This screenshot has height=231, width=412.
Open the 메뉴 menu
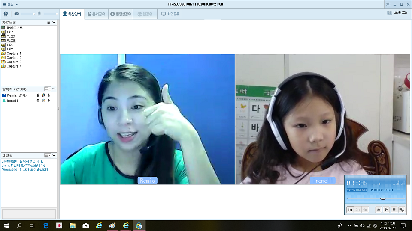pyautogui.click(x=10, y=4)
